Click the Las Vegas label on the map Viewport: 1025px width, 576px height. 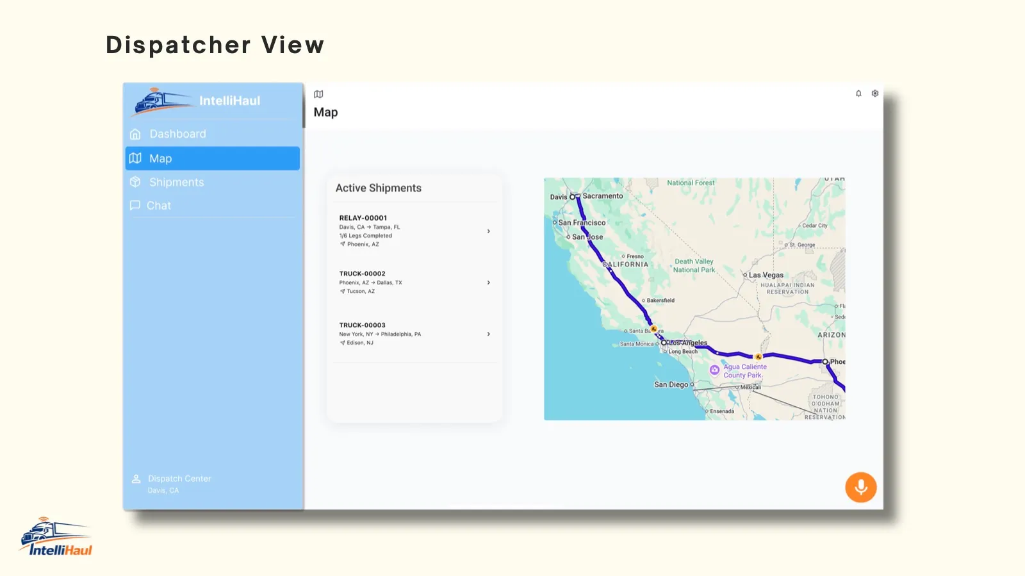766,275
